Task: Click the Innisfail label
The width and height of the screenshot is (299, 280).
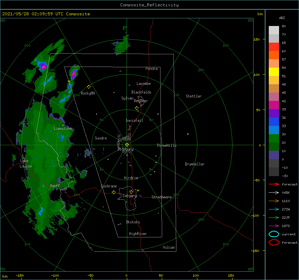Action: pyautogui.click(x=134, y=121)
